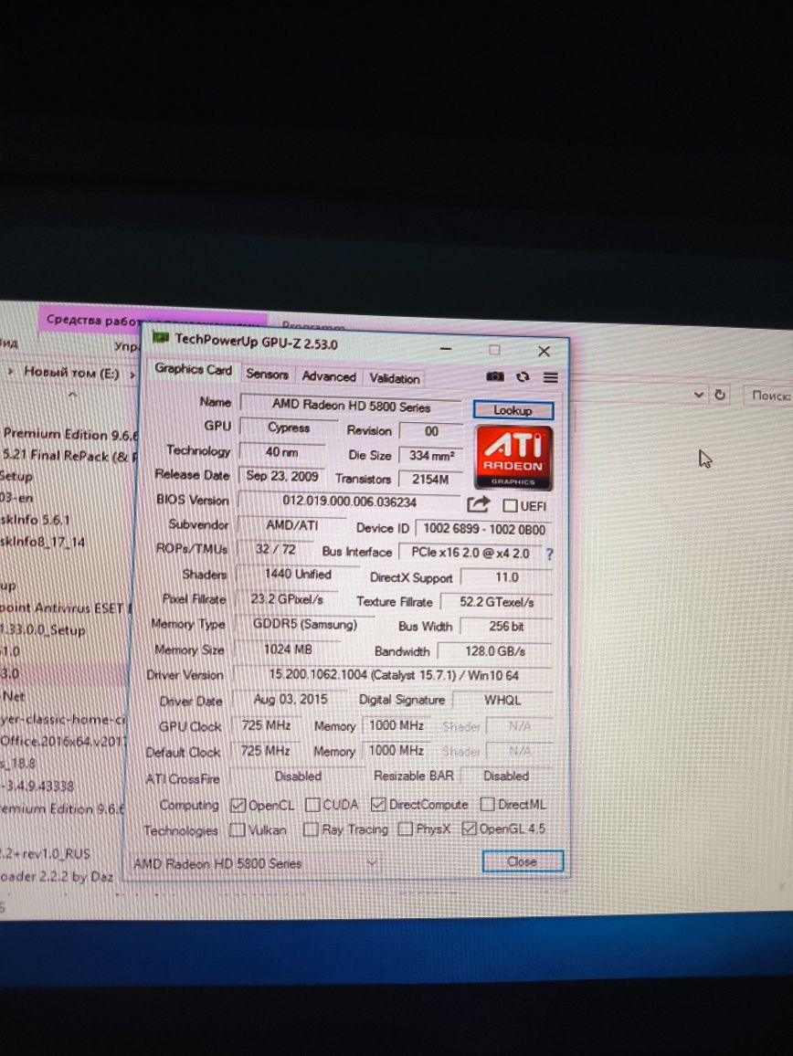Select the file row oader 2.2.2 by Daz
Image resolution: width=793 pixels, height=1056 pixels.
pos(57,876)
